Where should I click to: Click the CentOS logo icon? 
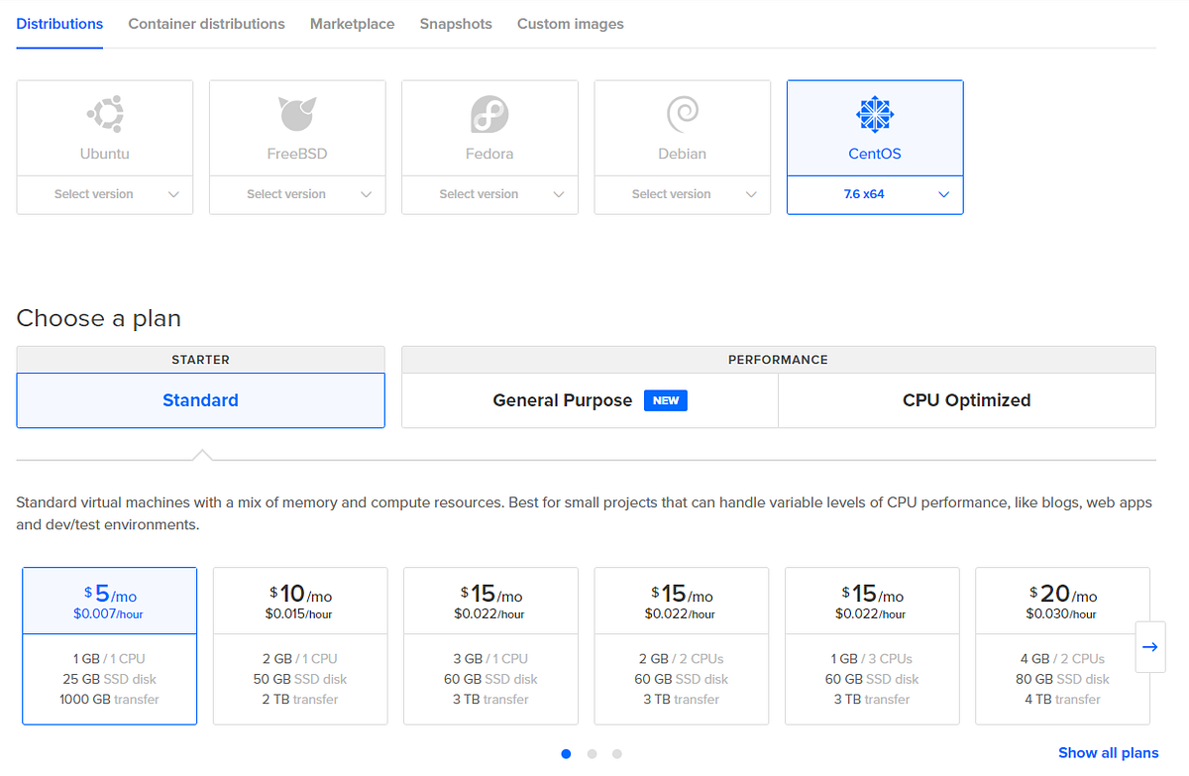click(875, 115)
